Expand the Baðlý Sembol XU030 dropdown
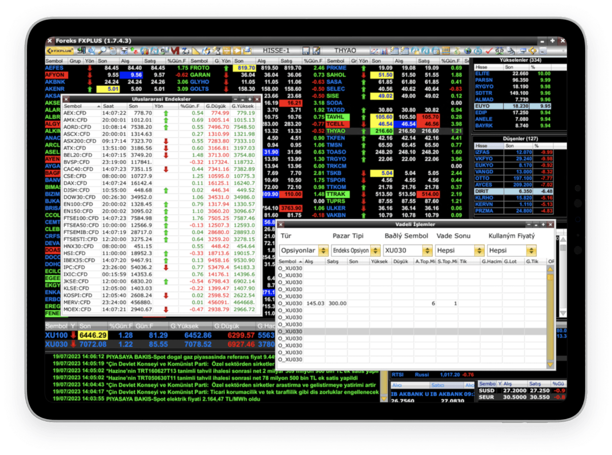The height and width of the screenshot is (455, 612). tap(427, 251)
